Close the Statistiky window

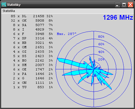point(130,4)
